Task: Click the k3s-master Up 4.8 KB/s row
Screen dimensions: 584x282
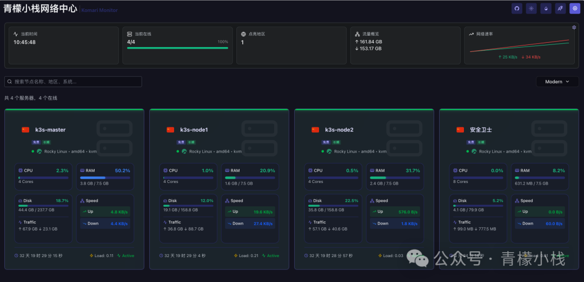Action: pyautogui.click(x=105, y=212)
